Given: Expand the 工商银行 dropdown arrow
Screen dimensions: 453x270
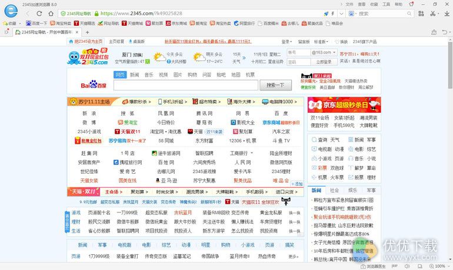Looking at the screenshot, I should click(252, 153).
